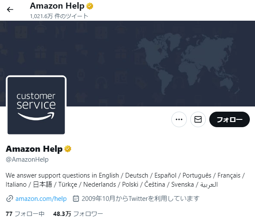The height and width of the screenshot is (222, 255).
Task: Click the calendar joined-date icon
Action: click(x=76, y=198)
